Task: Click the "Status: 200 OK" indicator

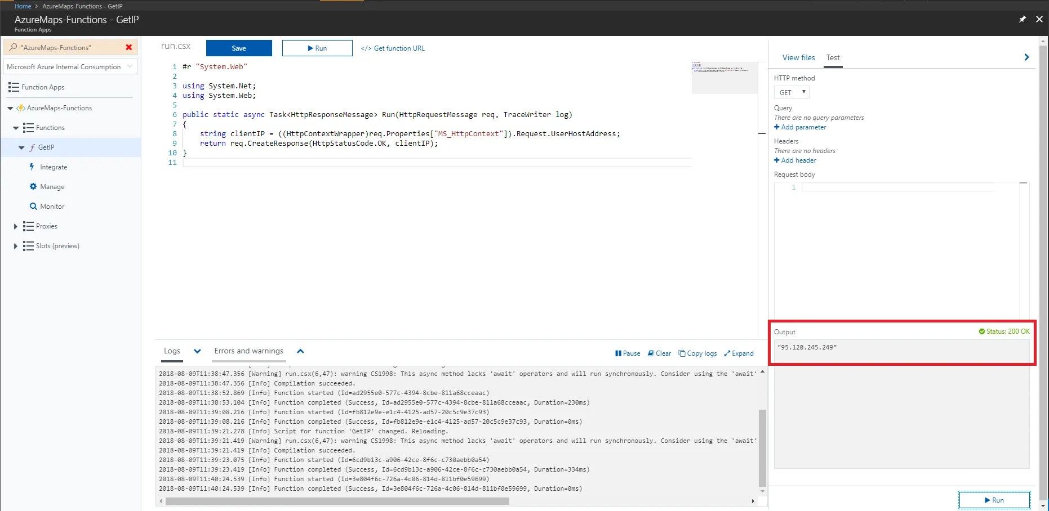Action: 1004,331
